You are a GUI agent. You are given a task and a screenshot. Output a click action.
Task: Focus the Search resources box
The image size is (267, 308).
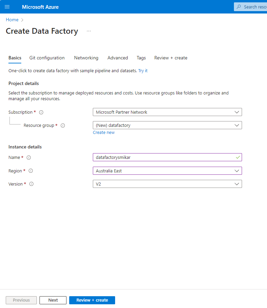[x=250, y=7]
